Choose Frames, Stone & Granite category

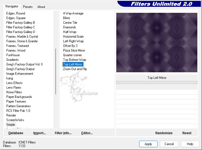point(22,41)
